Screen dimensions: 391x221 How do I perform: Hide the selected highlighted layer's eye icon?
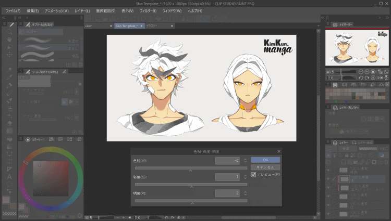click(x=328, y=179)
